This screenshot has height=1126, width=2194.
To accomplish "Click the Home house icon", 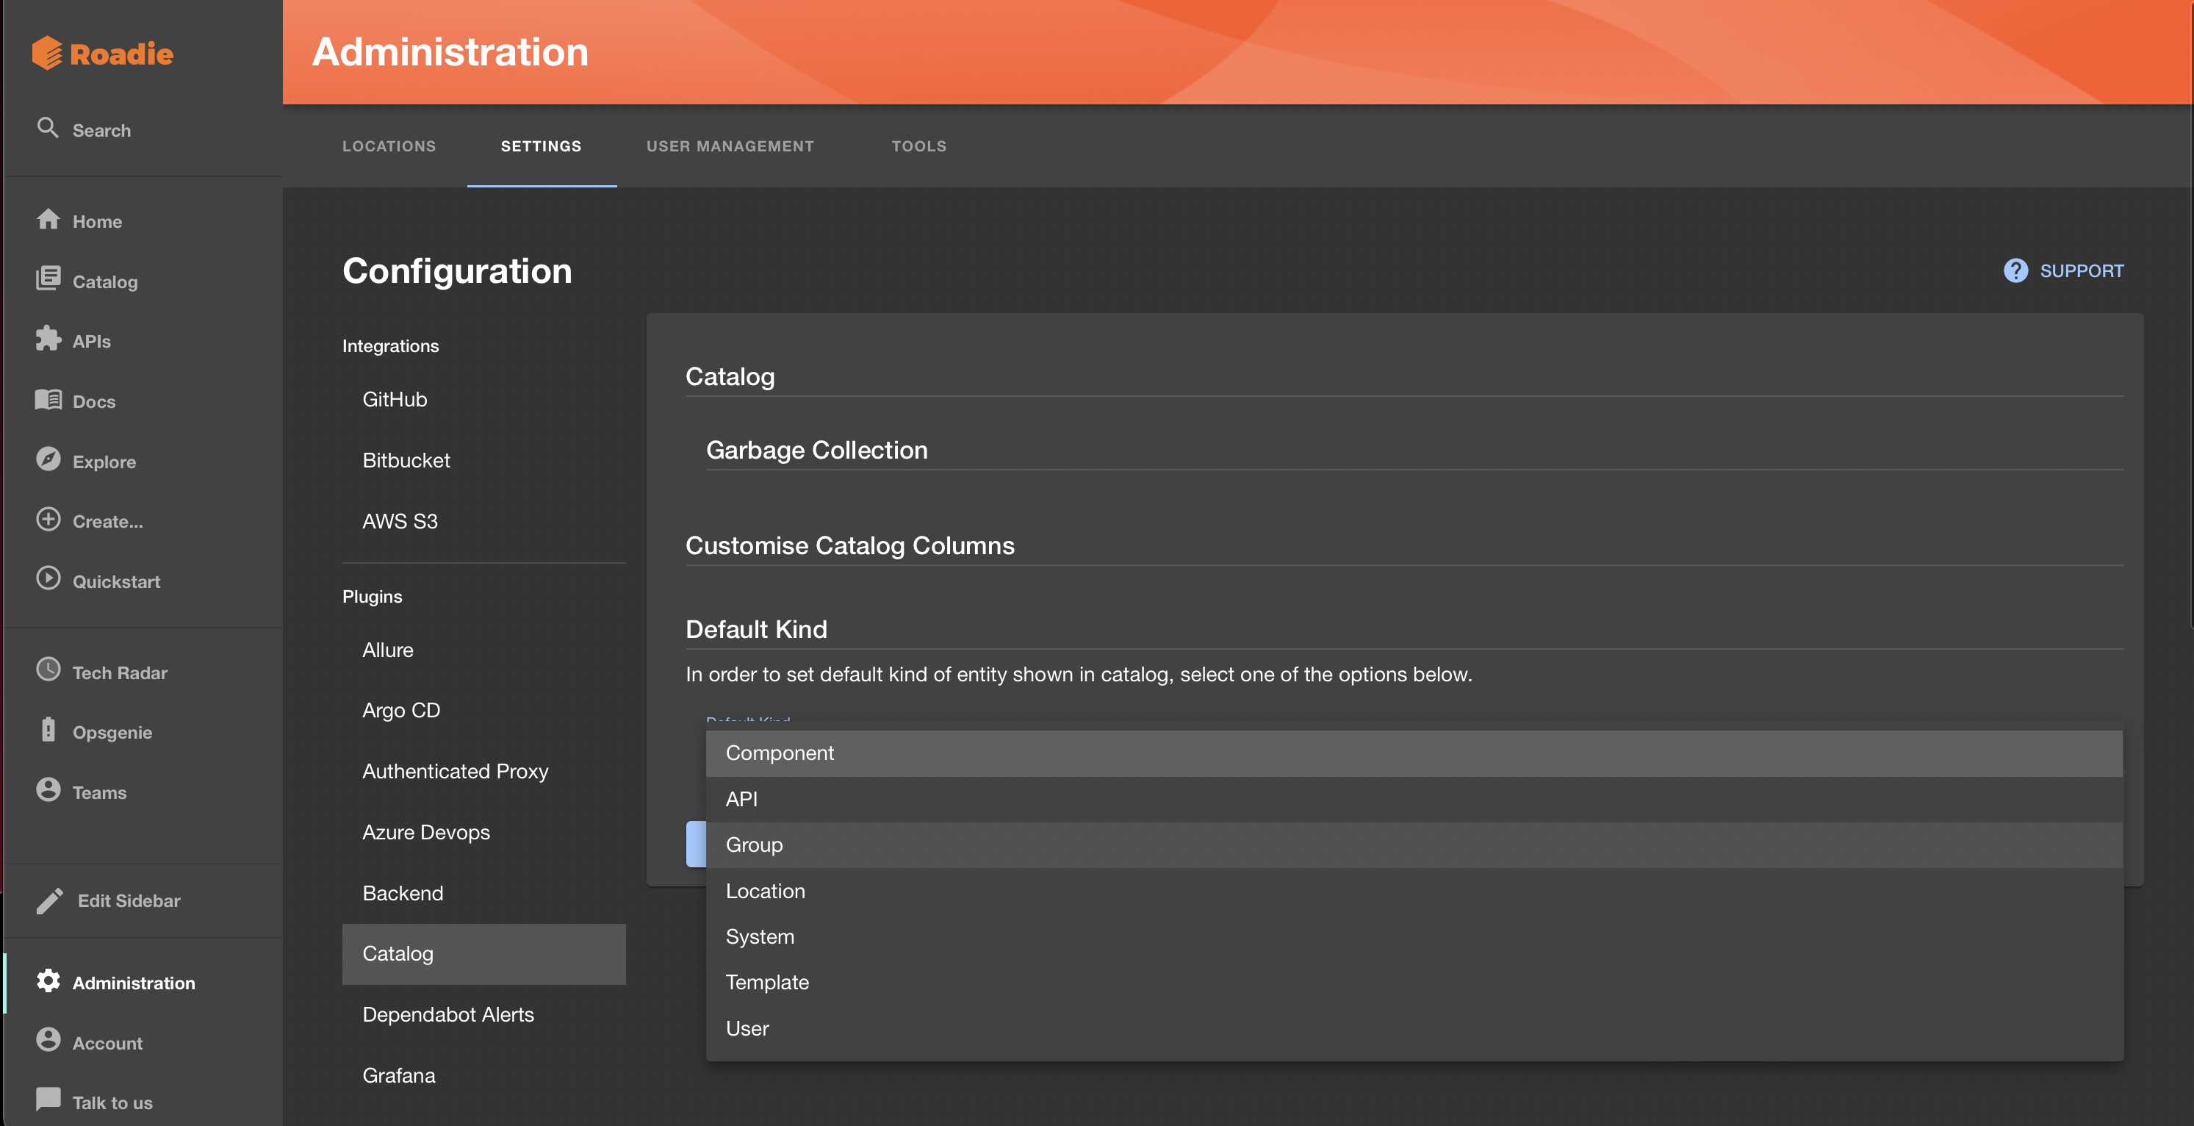I will point(48,220).
